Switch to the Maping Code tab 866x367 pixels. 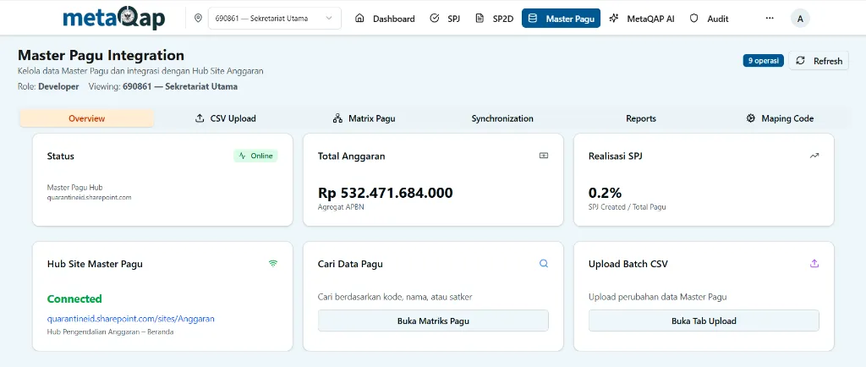tap(779, 118)
